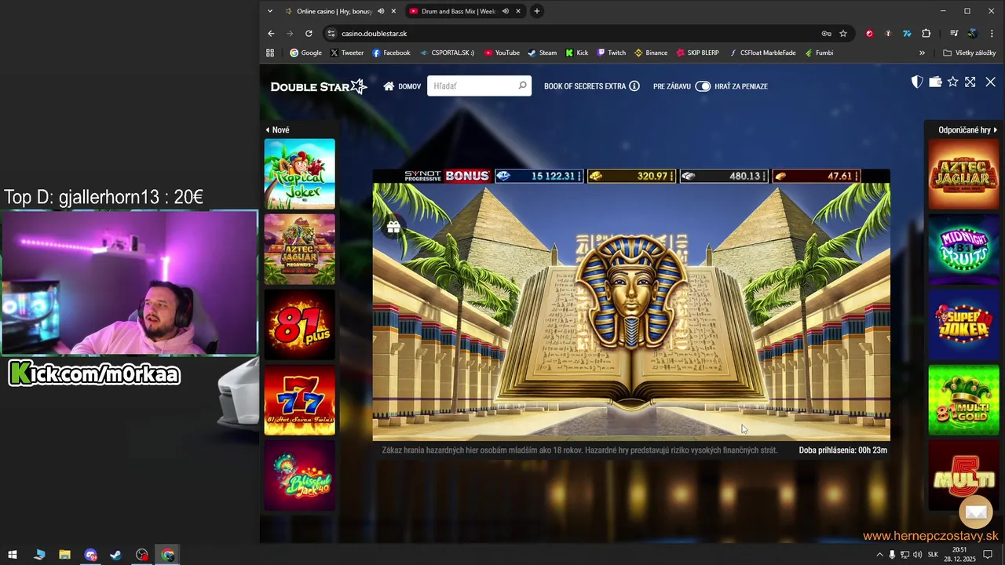Open Steam from the taskbar

pyautogui.click(x=115, y=555)
